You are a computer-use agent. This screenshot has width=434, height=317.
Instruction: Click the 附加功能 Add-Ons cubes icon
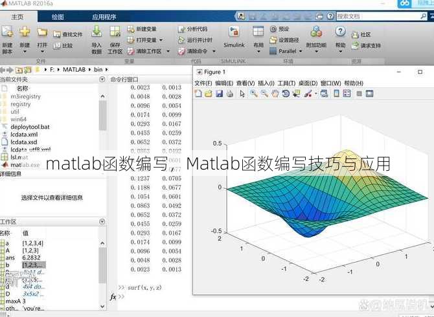[x=316, y=32]
